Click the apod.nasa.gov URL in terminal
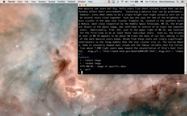 click(130, 51)
